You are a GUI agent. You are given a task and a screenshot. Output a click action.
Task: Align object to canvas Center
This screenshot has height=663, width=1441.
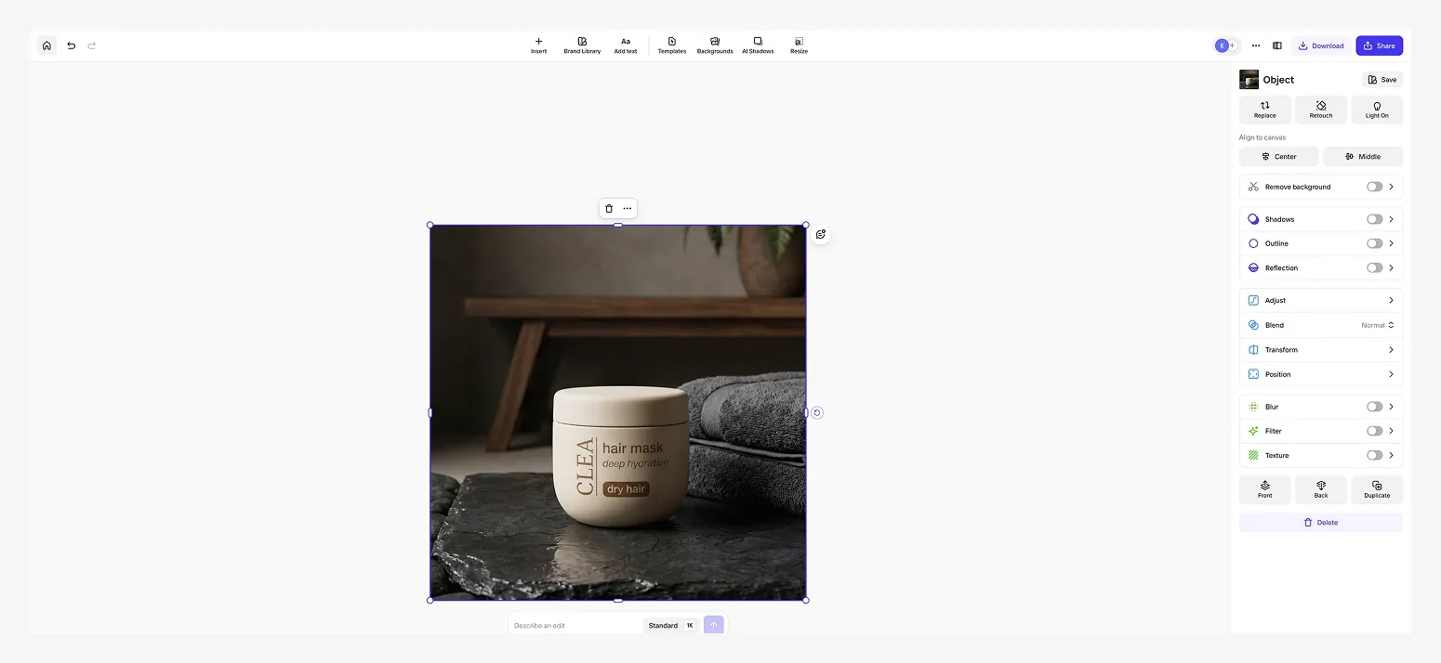(x=1278, y=156)
